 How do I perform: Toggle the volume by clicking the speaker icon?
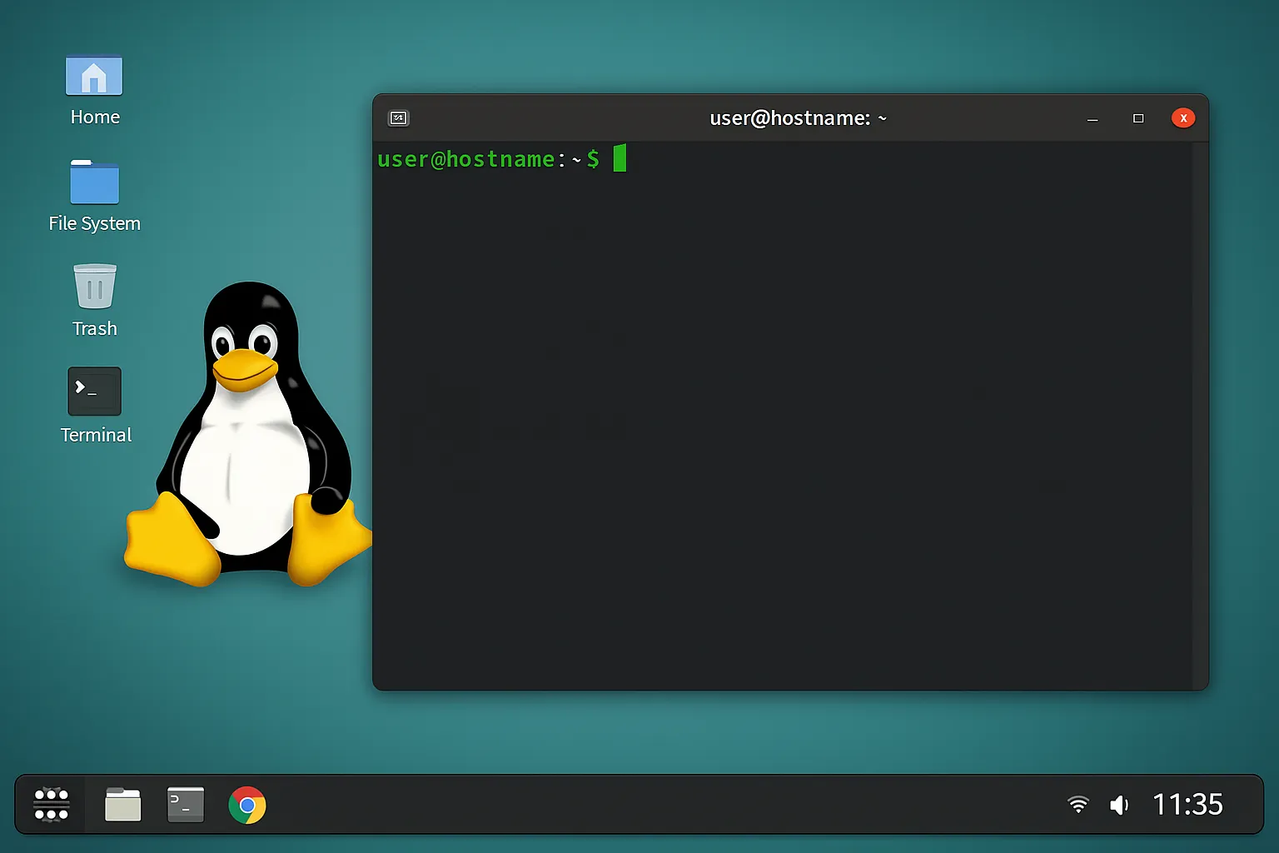pos(1119,805)
